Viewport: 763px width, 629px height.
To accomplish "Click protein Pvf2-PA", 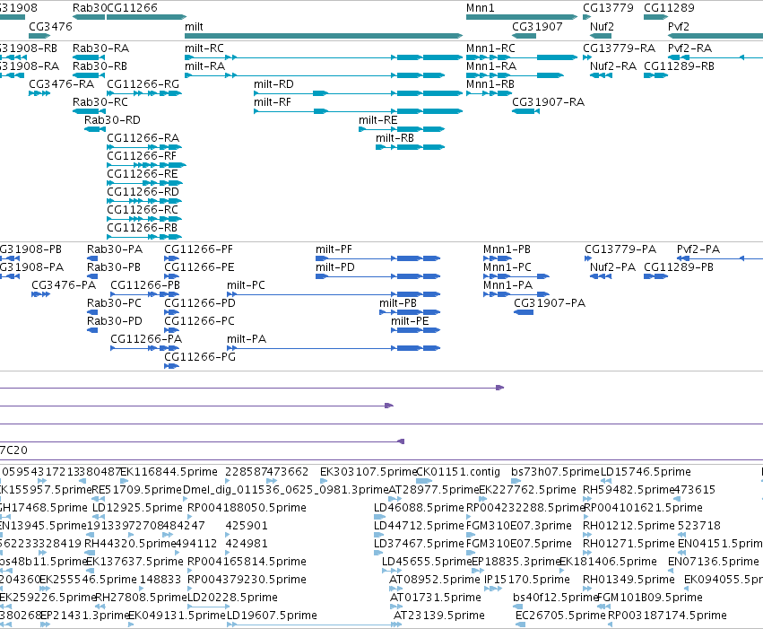I will pyautogui.click(x=720, y=258).
